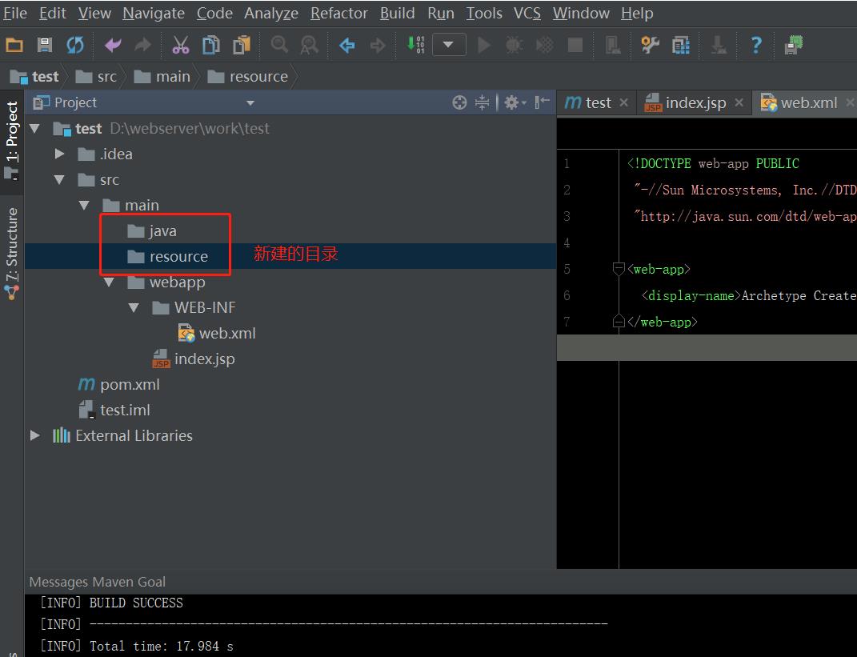
Task: Collapse the test root project node
Action: (x=35, y=129)
